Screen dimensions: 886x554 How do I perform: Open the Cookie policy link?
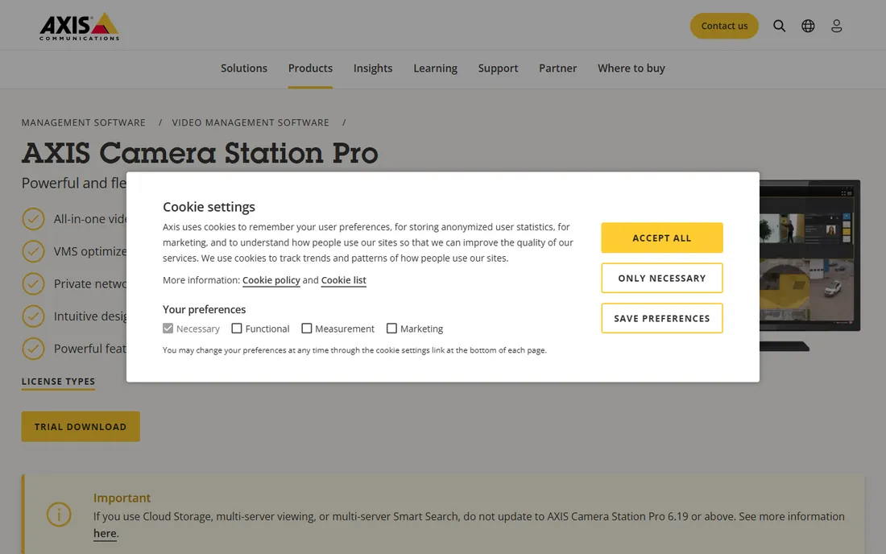[x=271, y=280]
